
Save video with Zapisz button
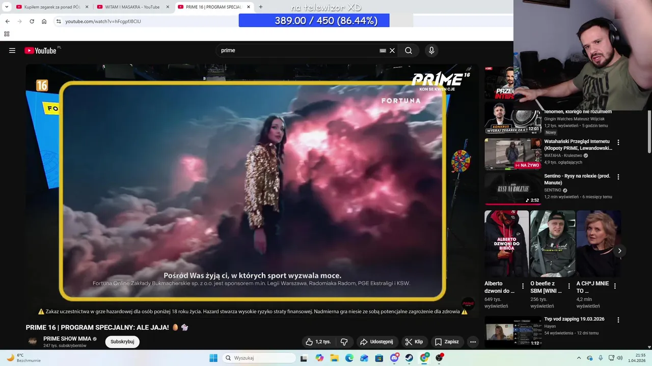click(447, 342)
